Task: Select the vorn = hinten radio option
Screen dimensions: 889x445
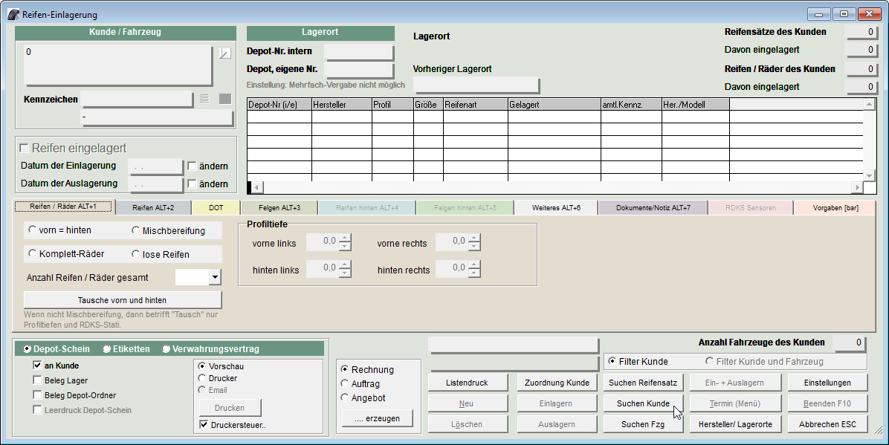Action: pos(32,230)
